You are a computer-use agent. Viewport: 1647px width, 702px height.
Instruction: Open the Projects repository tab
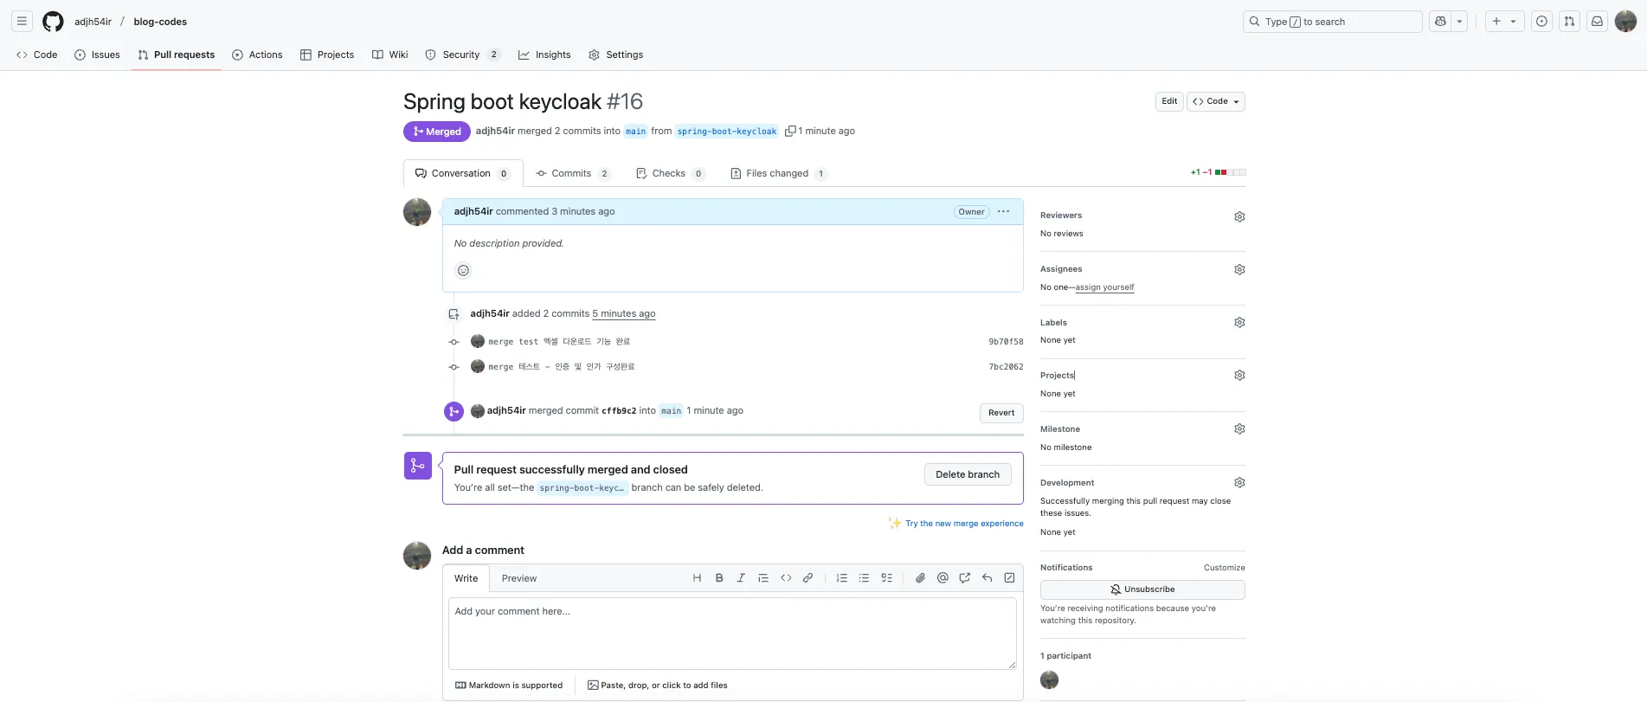[x=327, y=55]
